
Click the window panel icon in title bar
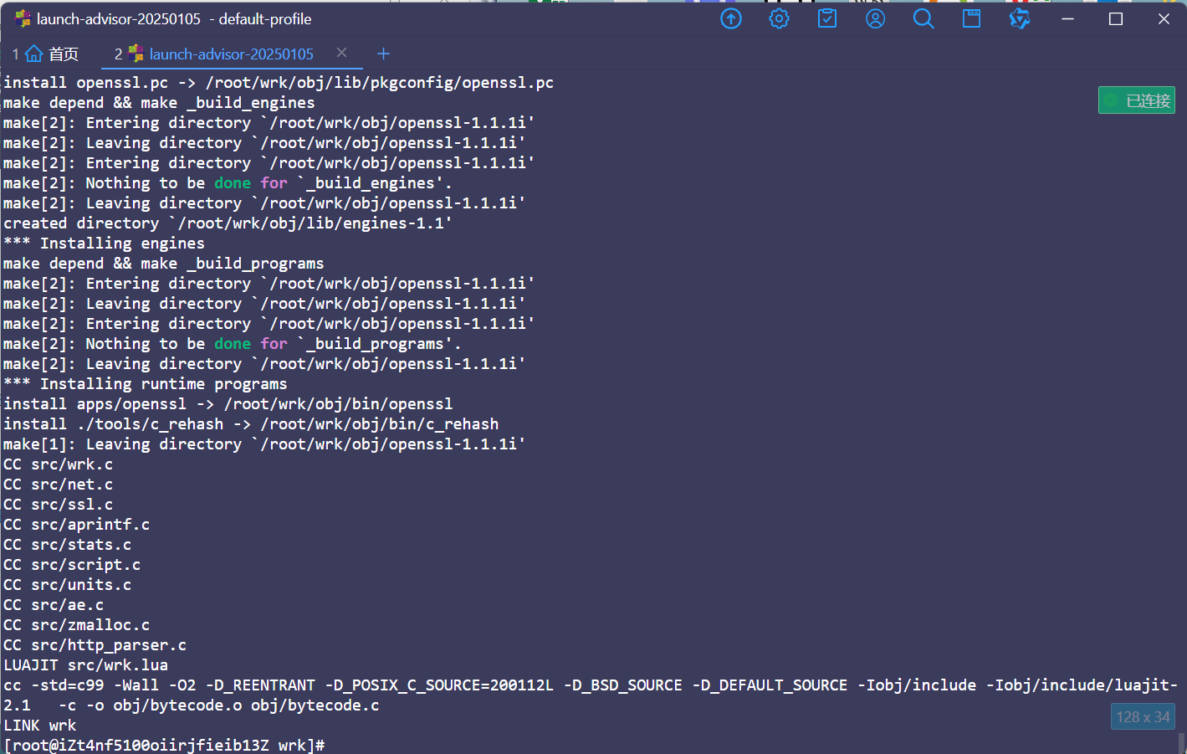[x=971, y=18]
